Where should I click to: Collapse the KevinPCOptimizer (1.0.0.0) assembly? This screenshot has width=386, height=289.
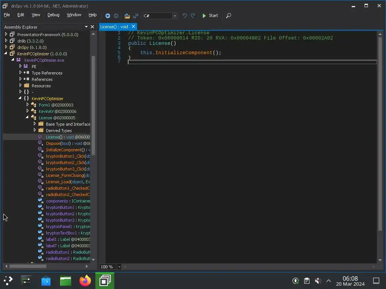pyautogui.click(x=6, y=53)
